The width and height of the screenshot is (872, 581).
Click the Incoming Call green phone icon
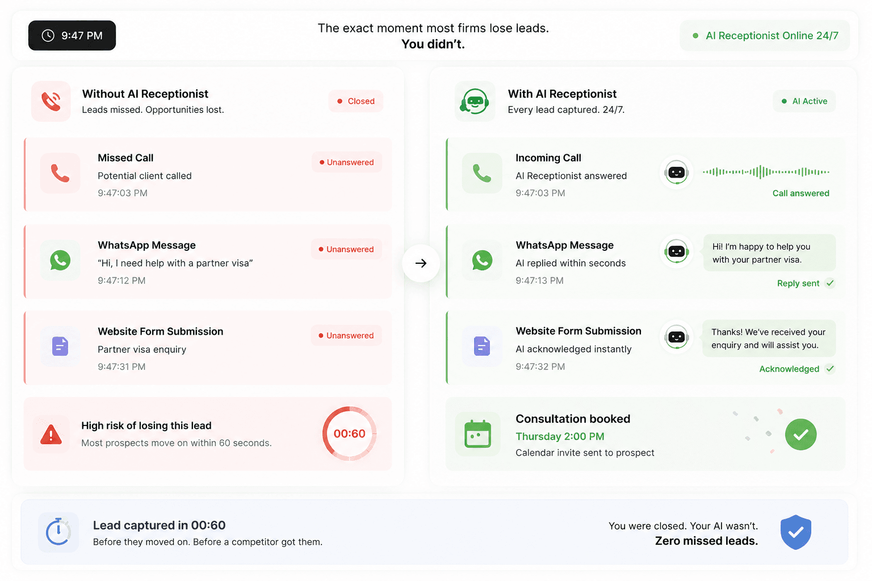(482, 173)
